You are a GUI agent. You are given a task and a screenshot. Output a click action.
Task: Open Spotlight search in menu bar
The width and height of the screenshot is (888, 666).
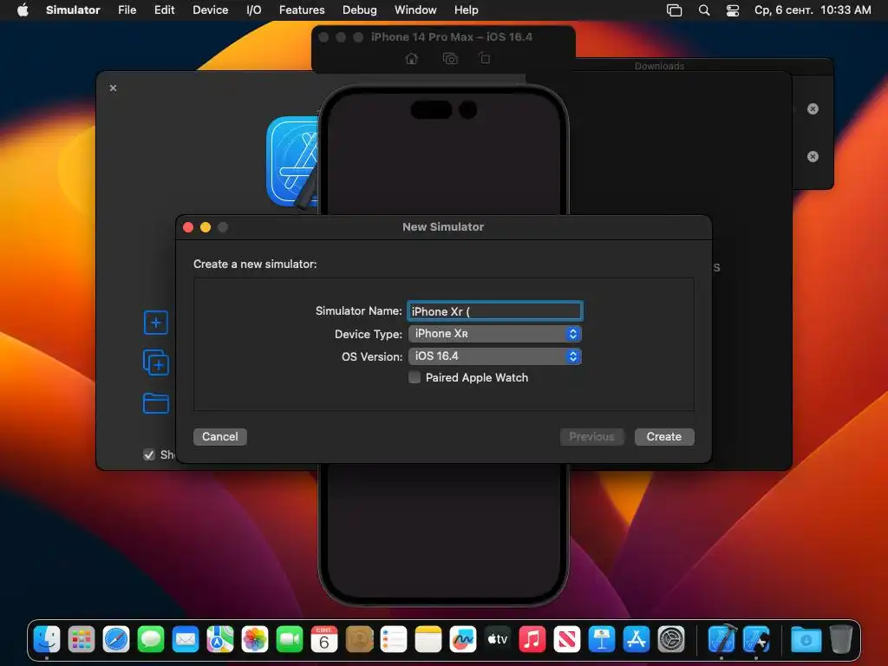pos(704,10)
